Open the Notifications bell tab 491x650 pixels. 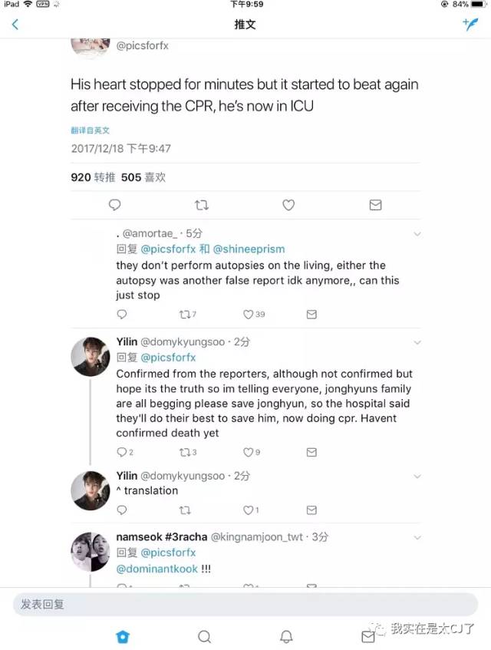point(286,637)
